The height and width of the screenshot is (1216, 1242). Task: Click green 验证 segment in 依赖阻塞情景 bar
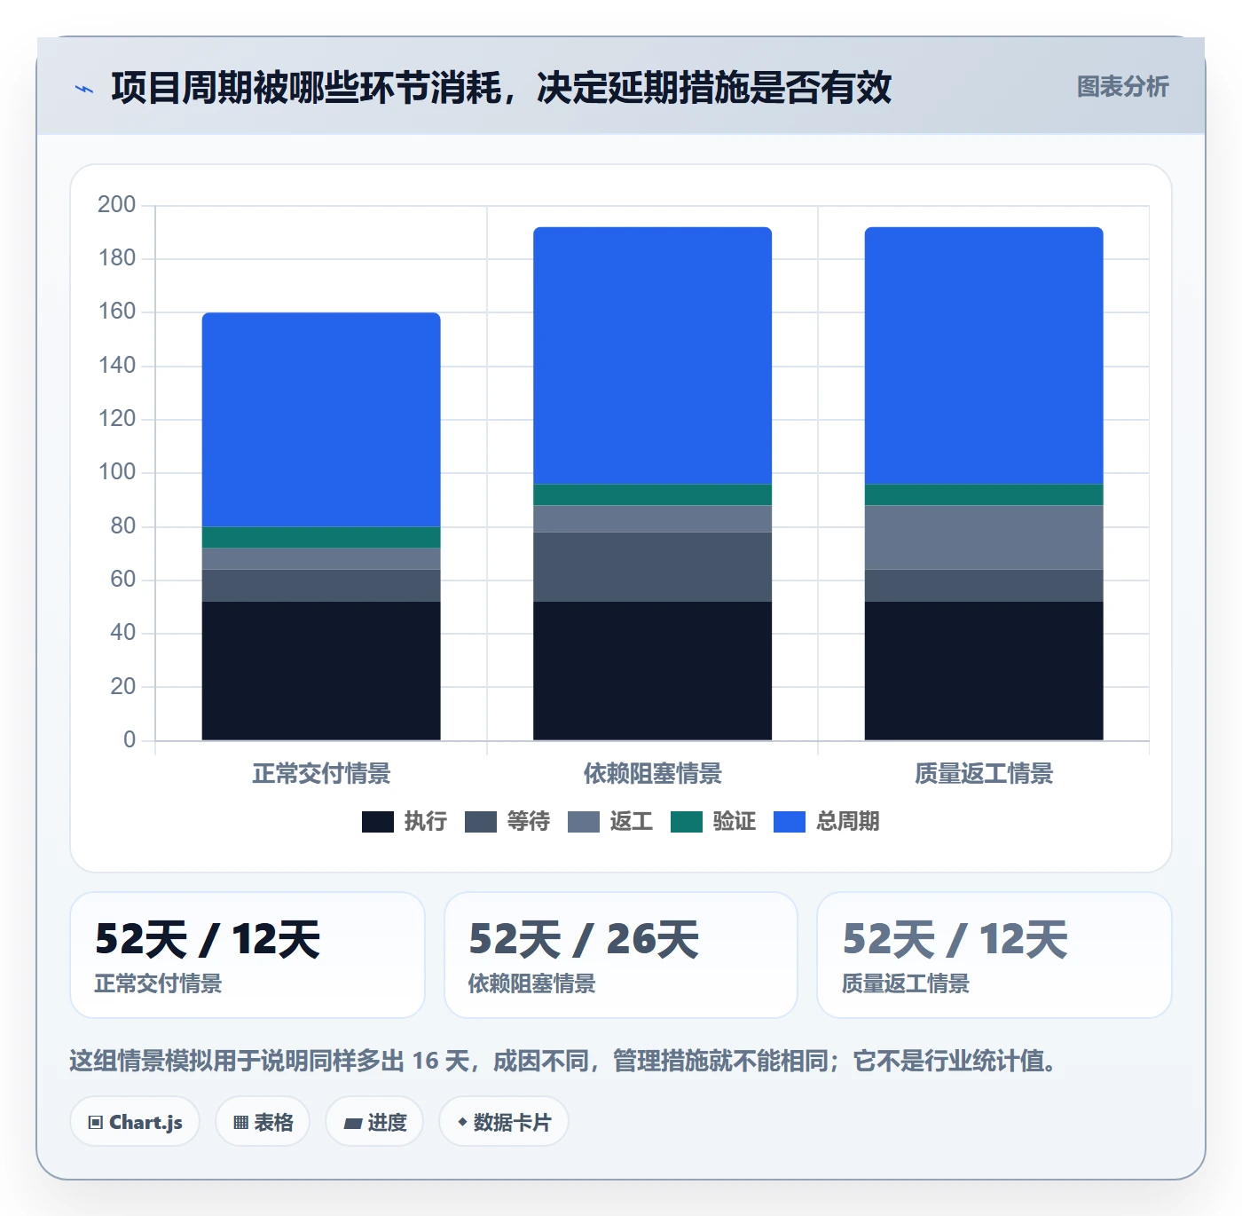(x=652, y=495)
